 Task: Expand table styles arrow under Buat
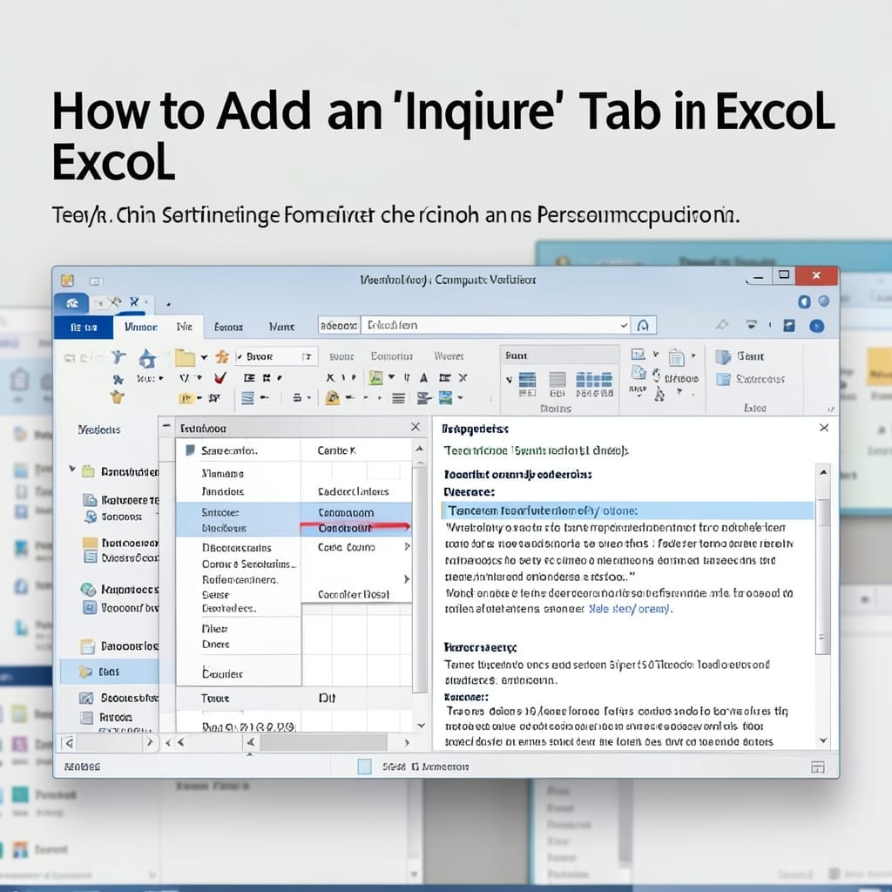pyautogui.click(x=509, y=380)
